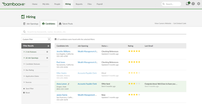This screenshot has width=202, height=104.
Task: Clear the 2 Job Statuses filter icon
Action: pos(47,52)
